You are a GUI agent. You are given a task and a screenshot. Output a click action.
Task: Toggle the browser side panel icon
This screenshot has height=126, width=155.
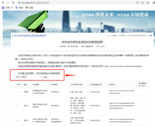click(154, 3)
